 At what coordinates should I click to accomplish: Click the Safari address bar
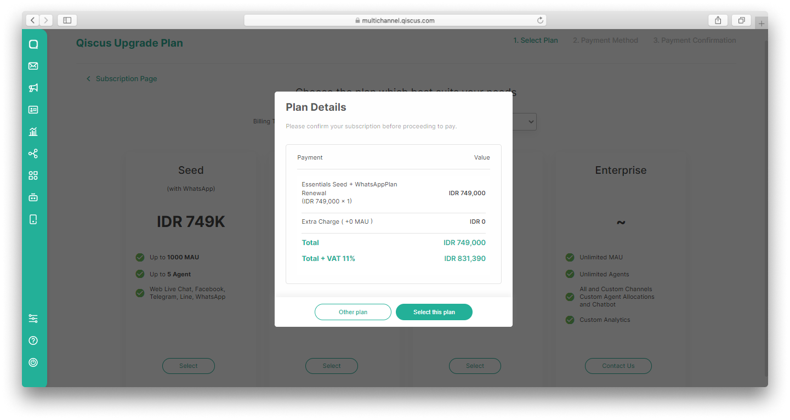pyautogui.click(x=395, y=20)
